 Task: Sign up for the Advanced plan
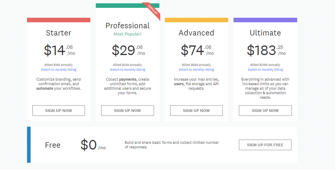(196, 110)
